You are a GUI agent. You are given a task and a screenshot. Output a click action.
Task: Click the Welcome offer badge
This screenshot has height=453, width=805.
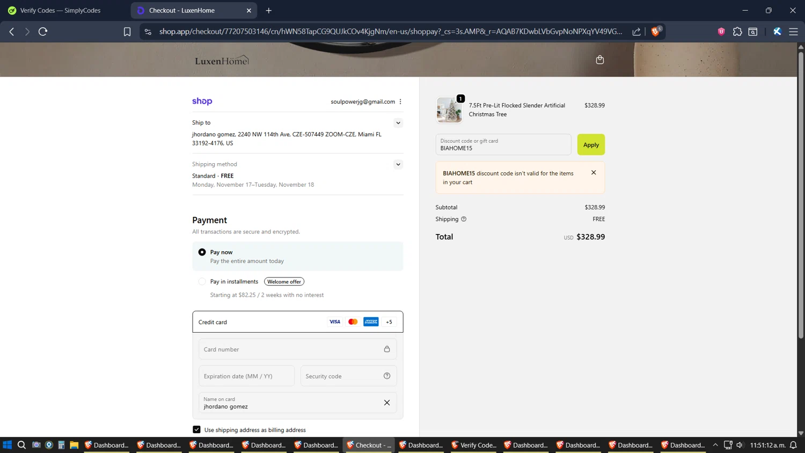284,282
